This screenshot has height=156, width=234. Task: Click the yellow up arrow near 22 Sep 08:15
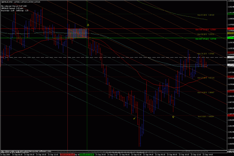coord(173,117)
